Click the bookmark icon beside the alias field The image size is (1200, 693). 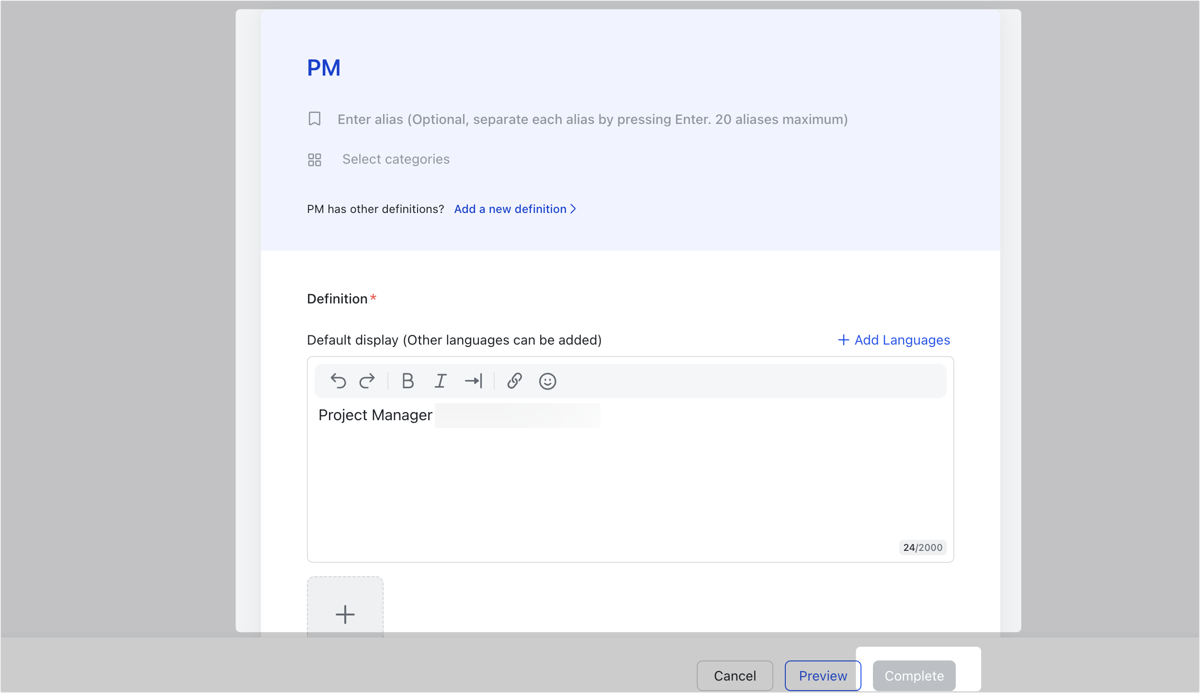pos(315,119)
